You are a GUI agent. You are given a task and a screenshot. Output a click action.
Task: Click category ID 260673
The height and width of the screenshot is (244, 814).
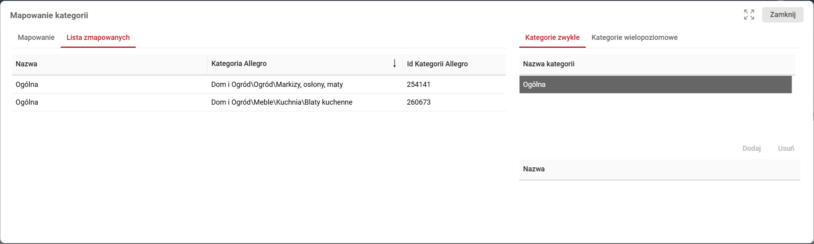pos(418,102)
